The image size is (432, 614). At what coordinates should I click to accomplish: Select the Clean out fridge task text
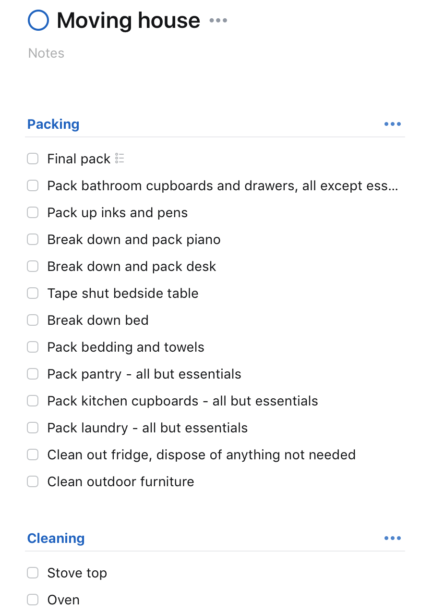201,454
